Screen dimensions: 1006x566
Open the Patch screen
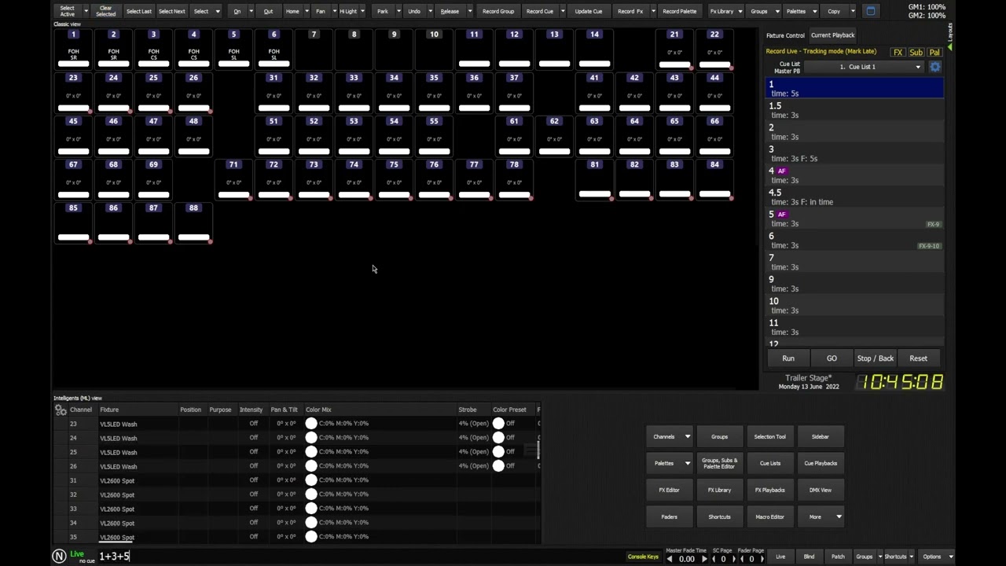click(838, 557)
